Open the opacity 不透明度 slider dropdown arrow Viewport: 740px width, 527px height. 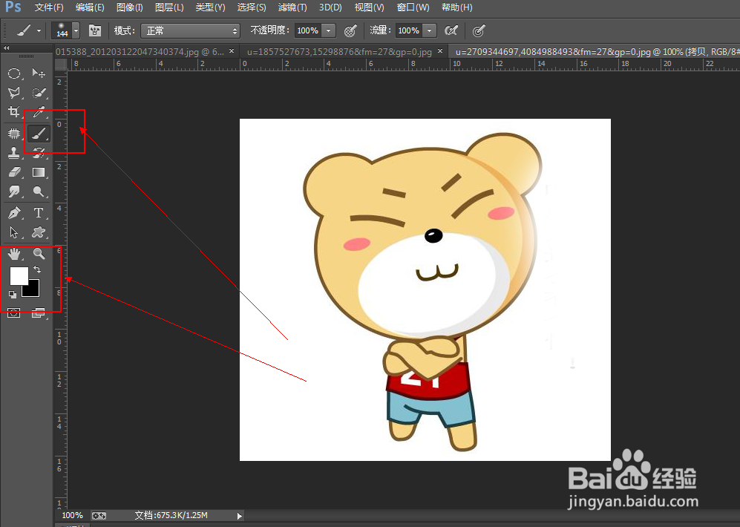coord(329,30)
